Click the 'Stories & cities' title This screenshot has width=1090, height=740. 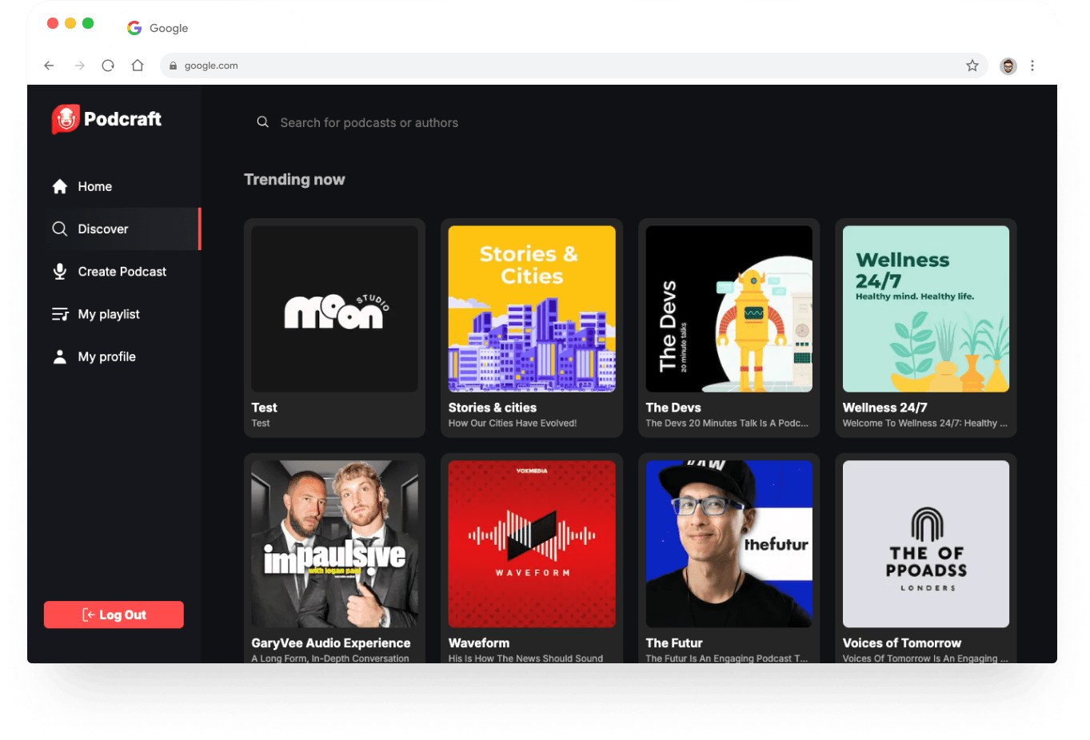(493, 408)
